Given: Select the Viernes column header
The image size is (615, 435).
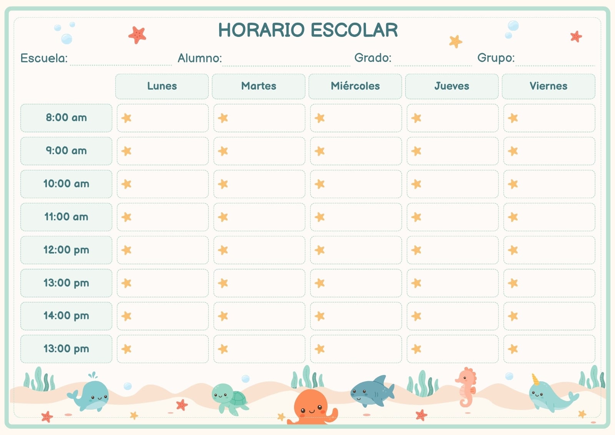Looking at the screenshot, I should pyautogui.click(x=549, y=86).
